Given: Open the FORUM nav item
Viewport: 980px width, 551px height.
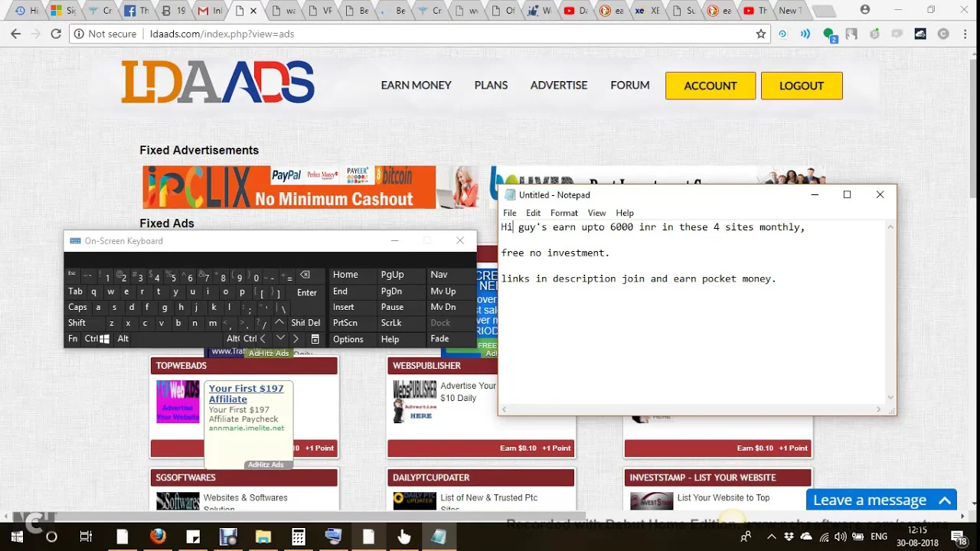Looking at the screenshot, I should pyautogui.click(x=630, y=85).
